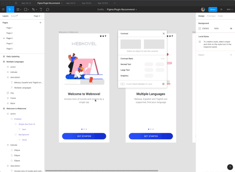This screenshot has width=235, height=172.
Task: Click the left contrast color sample box
Action: [131, 44]
